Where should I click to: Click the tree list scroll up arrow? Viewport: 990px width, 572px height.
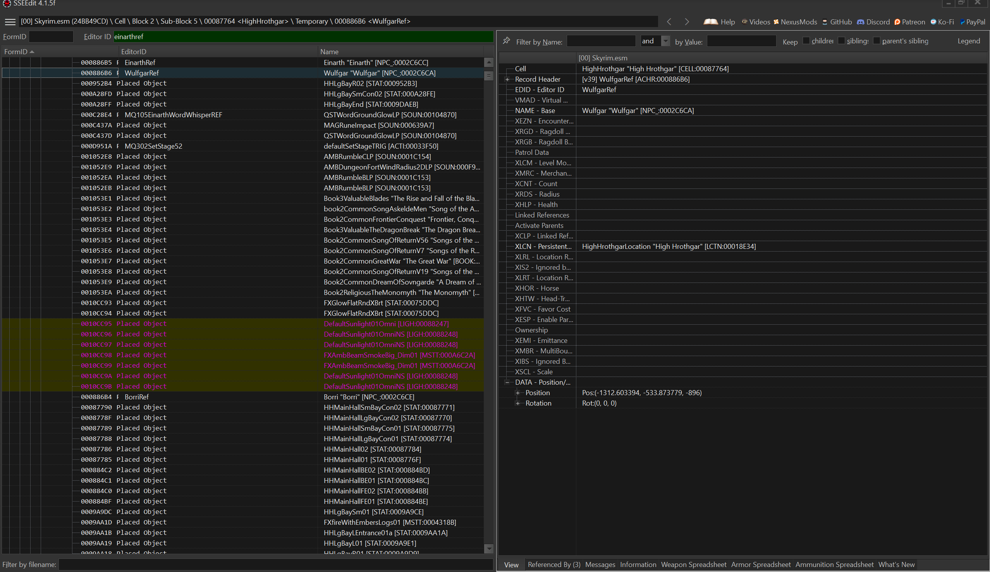[x=489, y=62]
